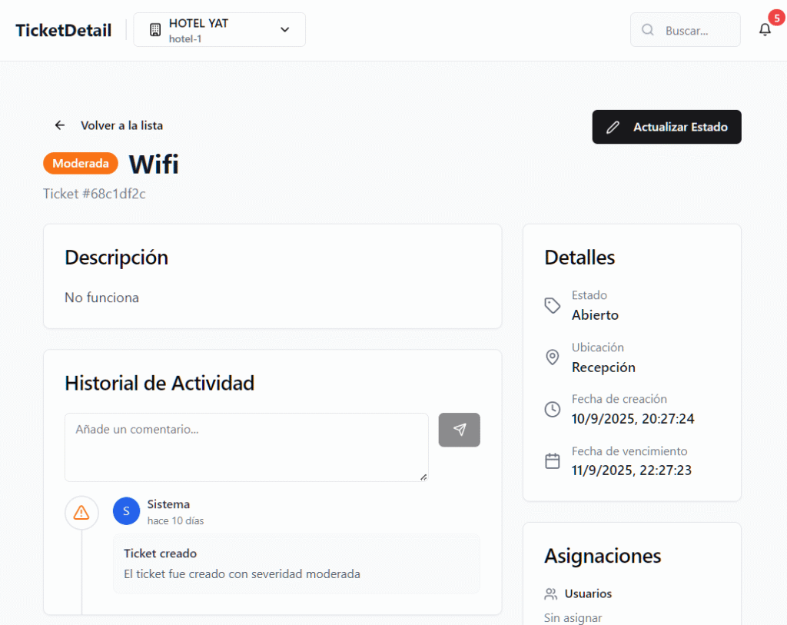
Task: Click the Estado tag icon
Action: click(x=553, y=305)
